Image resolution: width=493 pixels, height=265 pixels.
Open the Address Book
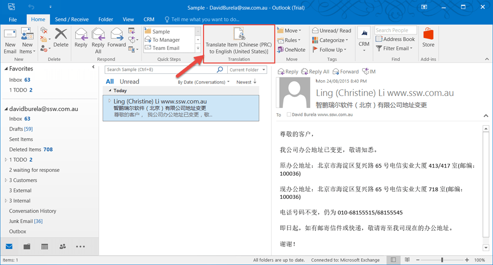[x=395, y=39]
